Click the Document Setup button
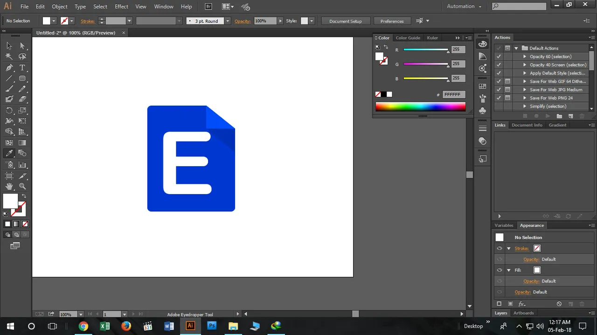The height and width of the screenshot is (335, 597). (x=346, y=21)
